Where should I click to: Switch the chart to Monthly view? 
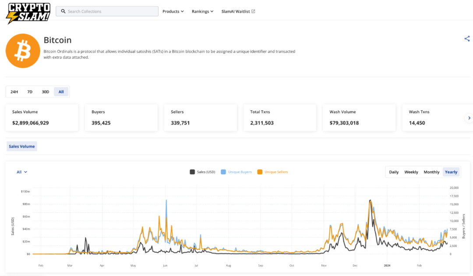431,172
